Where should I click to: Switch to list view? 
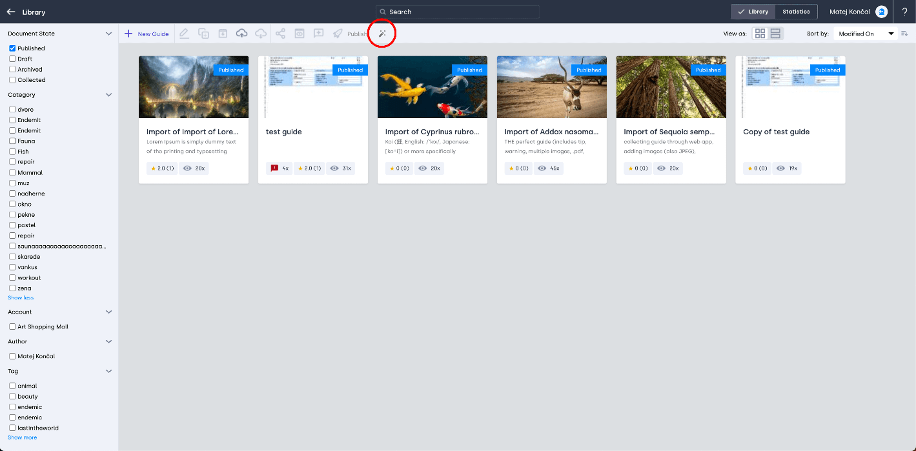click(775, 34)
